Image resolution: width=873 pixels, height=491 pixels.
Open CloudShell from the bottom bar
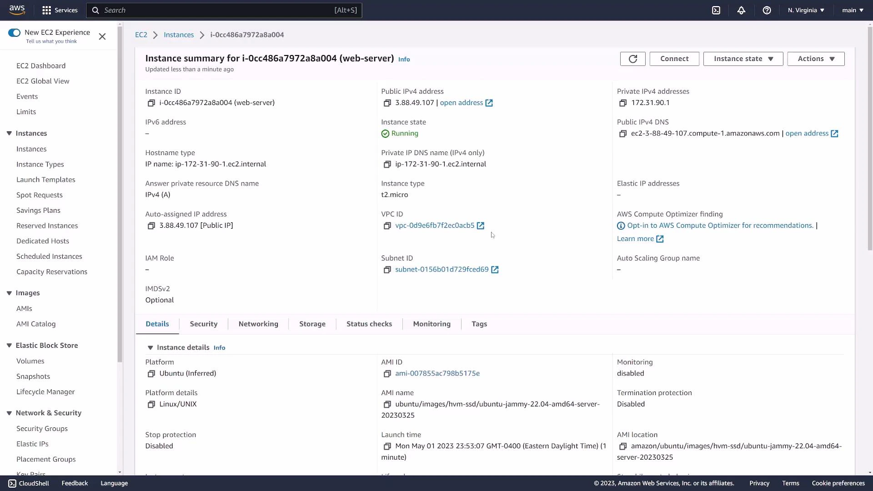[28, 483]
